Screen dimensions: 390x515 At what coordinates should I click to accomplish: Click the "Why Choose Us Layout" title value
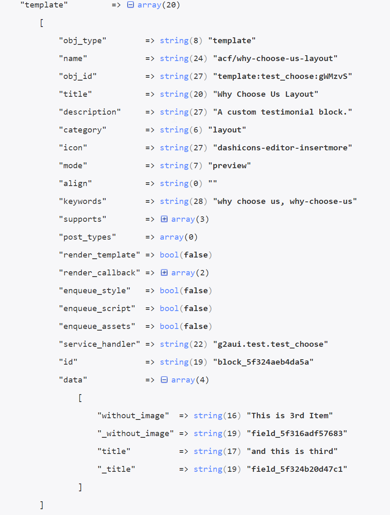coord(266,94)
